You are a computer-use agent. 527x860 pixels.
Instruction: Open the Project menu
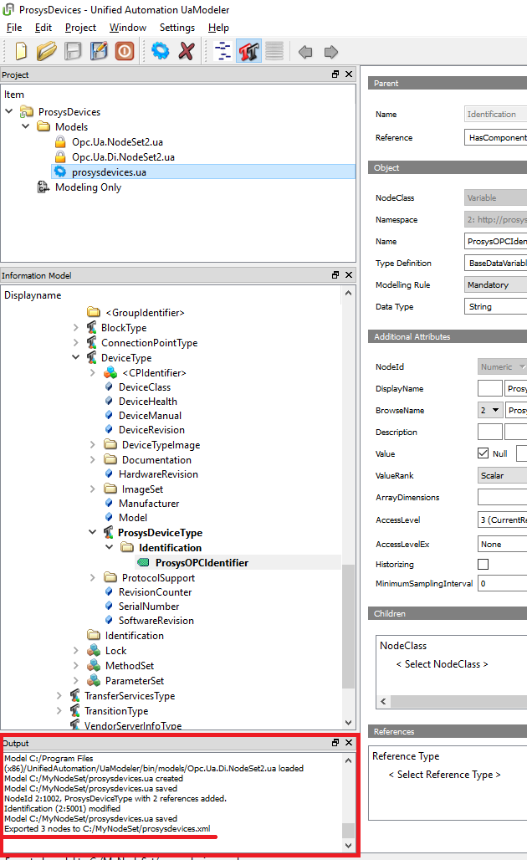click(80, 28)
